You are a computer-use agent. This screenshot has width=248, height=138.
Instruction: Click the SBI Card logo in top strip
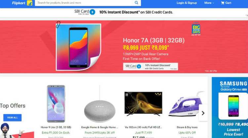coord(85,12)
